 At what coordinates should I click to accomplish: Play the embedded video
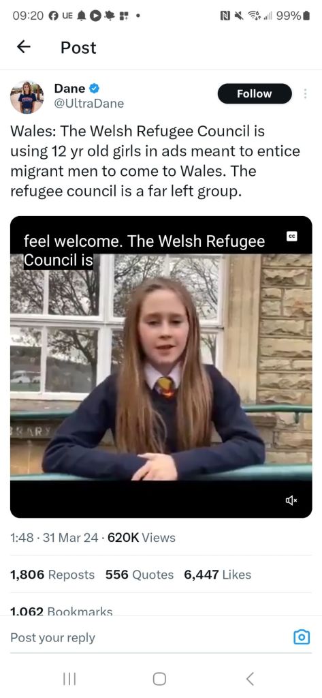click(x=161, y=367)
